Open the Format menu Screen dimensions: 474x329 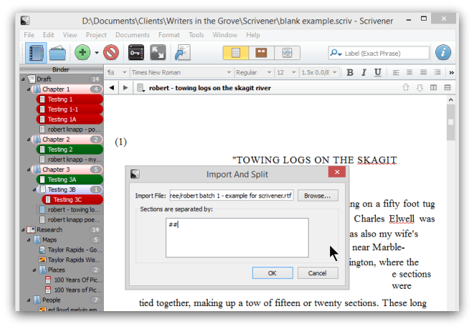(x=169, y=35)
